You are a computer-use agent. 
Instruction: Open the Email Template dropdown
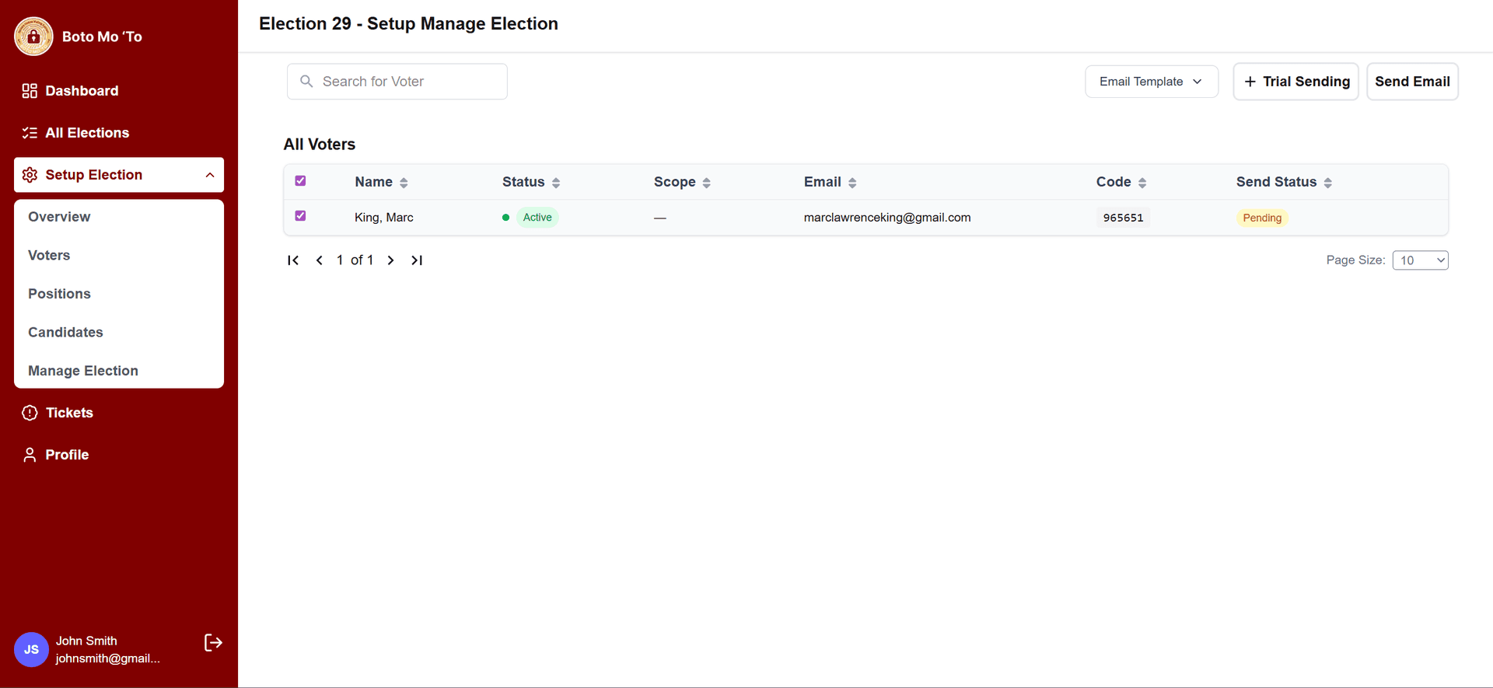(x=1151, y=82)
